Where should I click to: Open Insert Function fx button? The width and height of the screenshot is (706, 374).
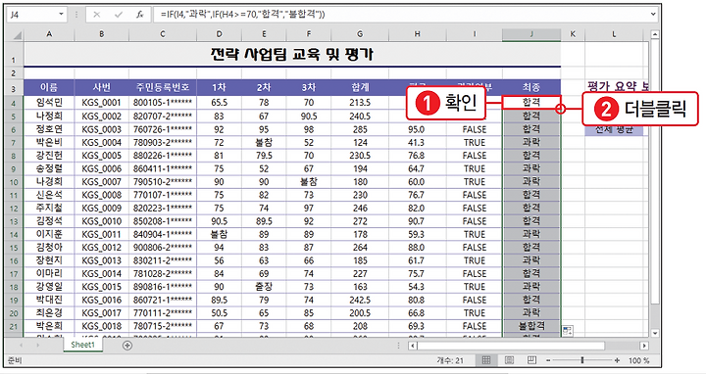(x=140, y=15)
